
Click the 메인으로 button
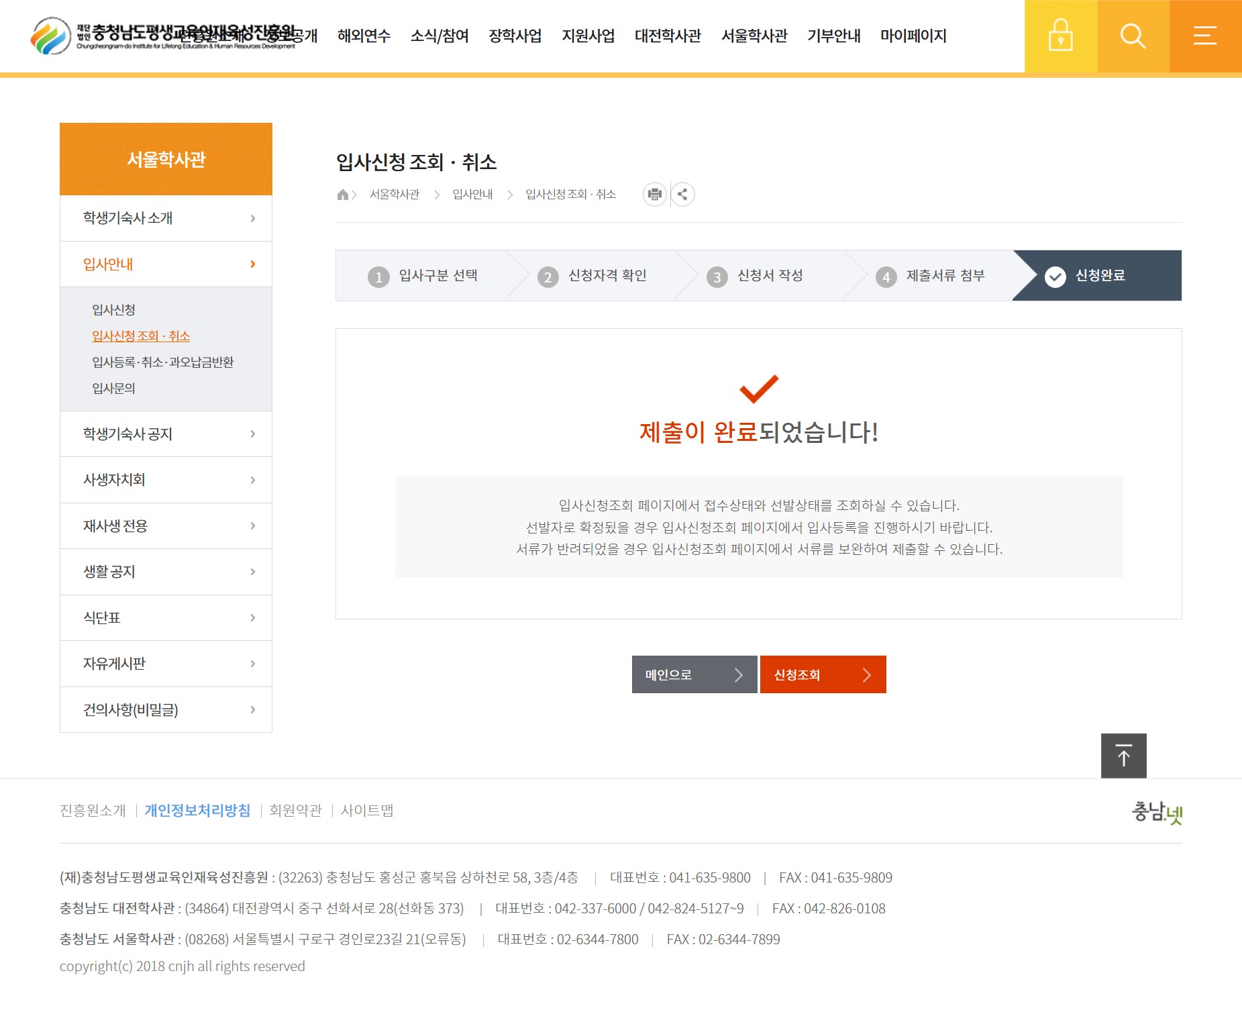pyautogui.click(x=694, y=674)
